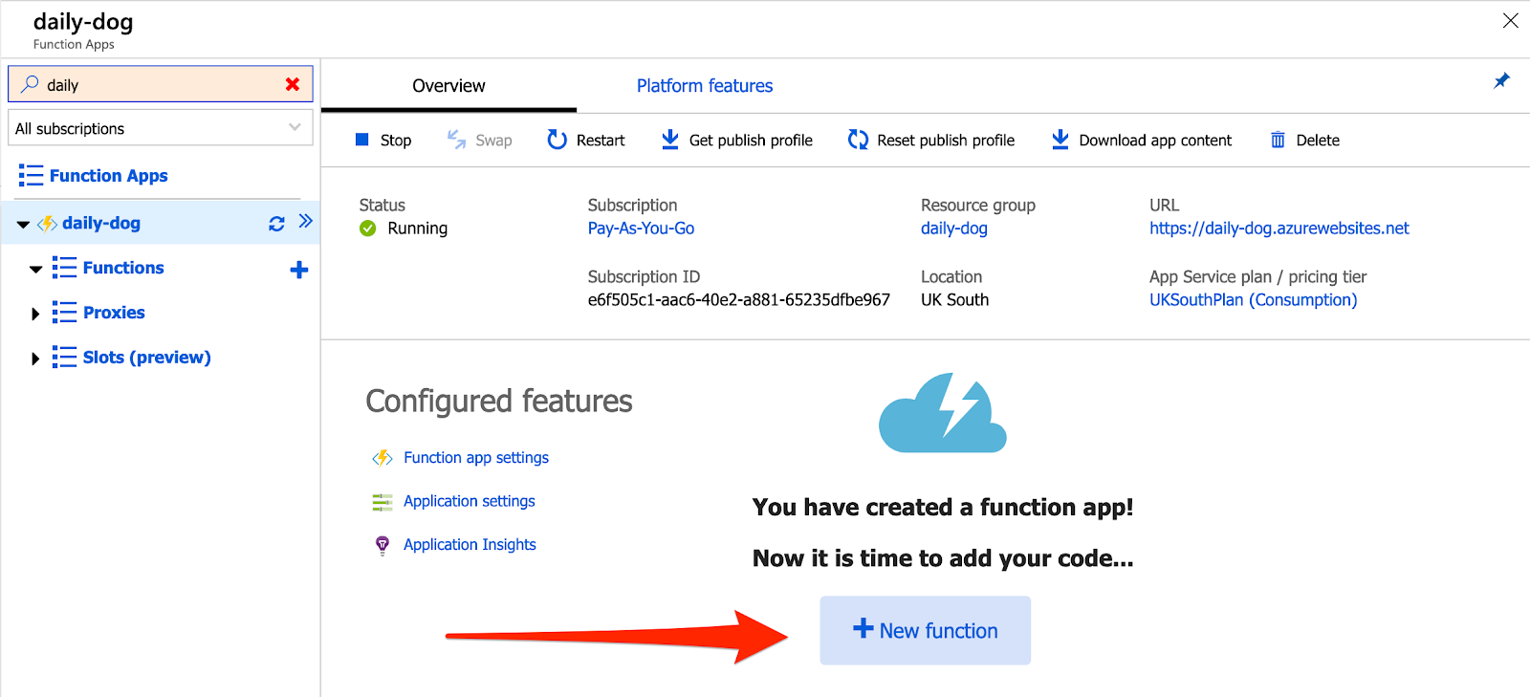
Task: Add a function using the plus icon beside Functions
Action: [299, 270]
